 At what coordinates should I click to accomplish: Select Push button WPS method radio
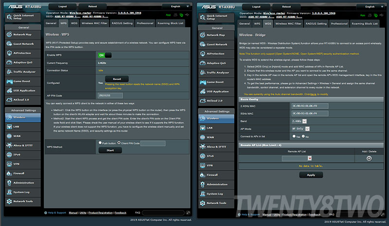(x=100, y=142)
